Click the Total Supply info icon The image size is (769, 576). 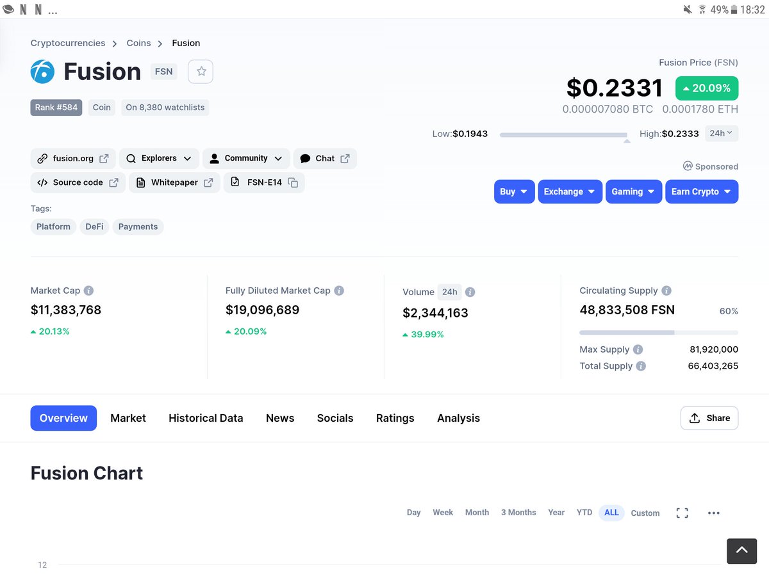click(641, 366)
